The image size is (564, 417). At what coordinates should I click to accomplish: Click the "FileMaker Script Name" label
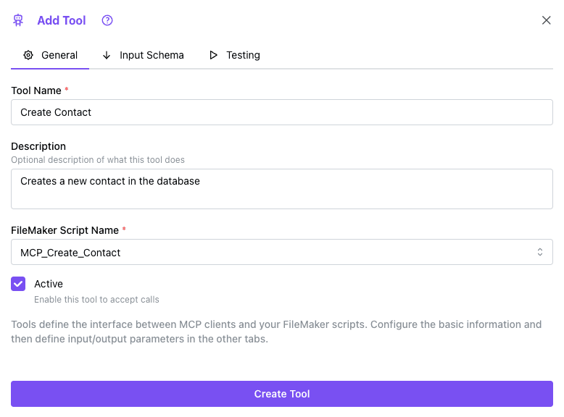[x=65, y=230]
